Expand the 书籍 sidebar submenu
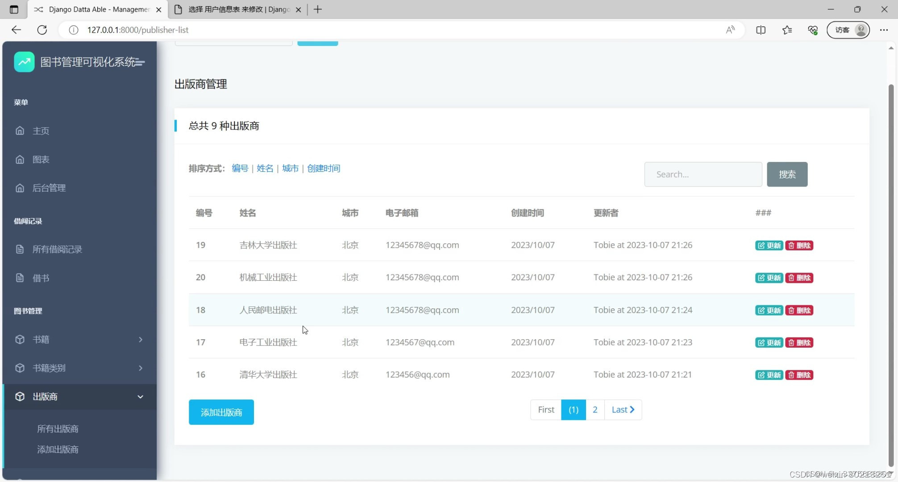This screenshot has width=898, height=482. point(140,339)
